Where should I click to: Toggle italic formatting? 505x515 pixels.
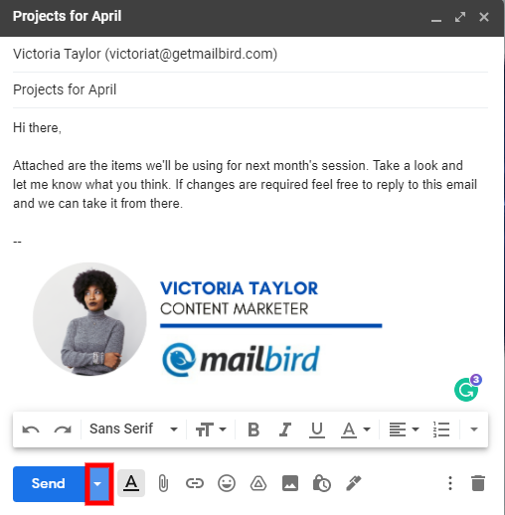coord(285,429)
